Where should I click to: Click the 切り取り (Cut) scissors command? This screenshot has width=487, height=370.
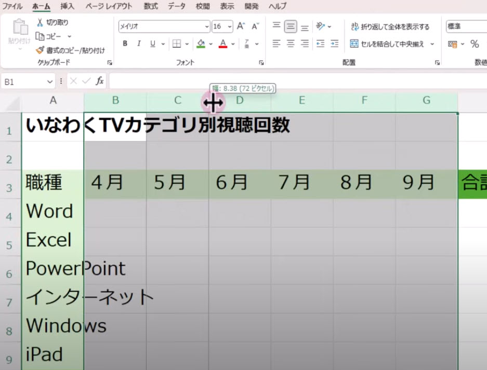tap(52, 22)
